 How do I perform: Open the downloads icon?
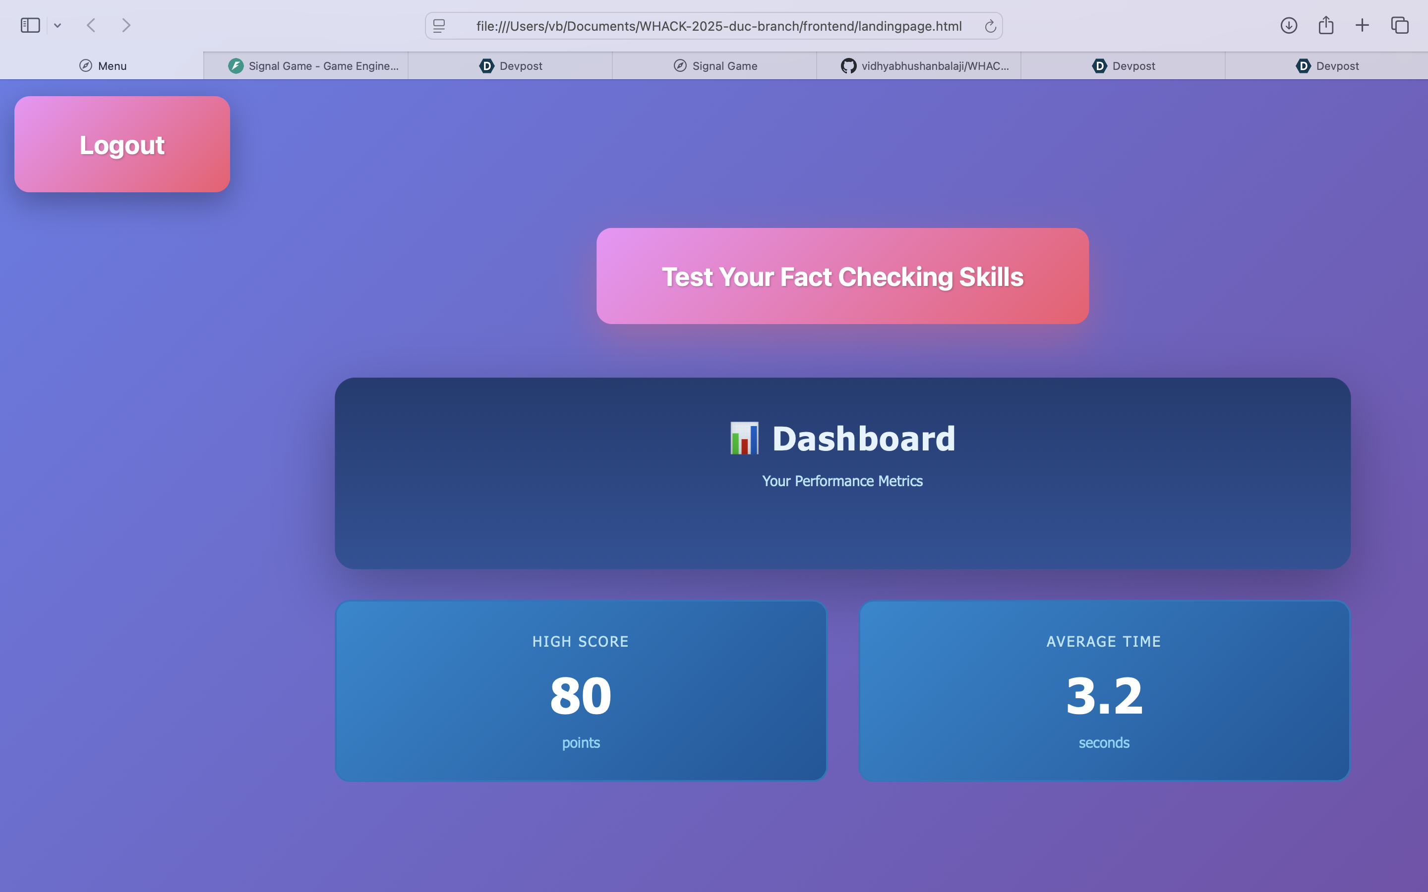point(1289,25)
